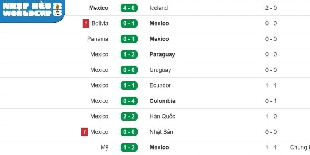
Task: Click the Panama versus Mexico score badge
Action: [129, 39]
